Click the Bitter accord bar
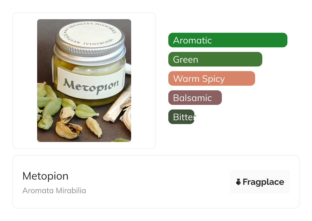 tap(181, 117)
